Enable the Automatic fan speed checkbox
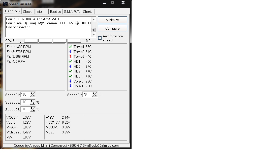This screenshot has width=254, height=158. 100,38
